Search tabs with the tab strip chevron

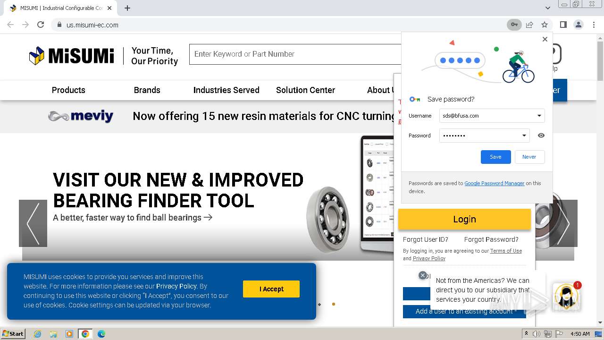click(548, 8)
